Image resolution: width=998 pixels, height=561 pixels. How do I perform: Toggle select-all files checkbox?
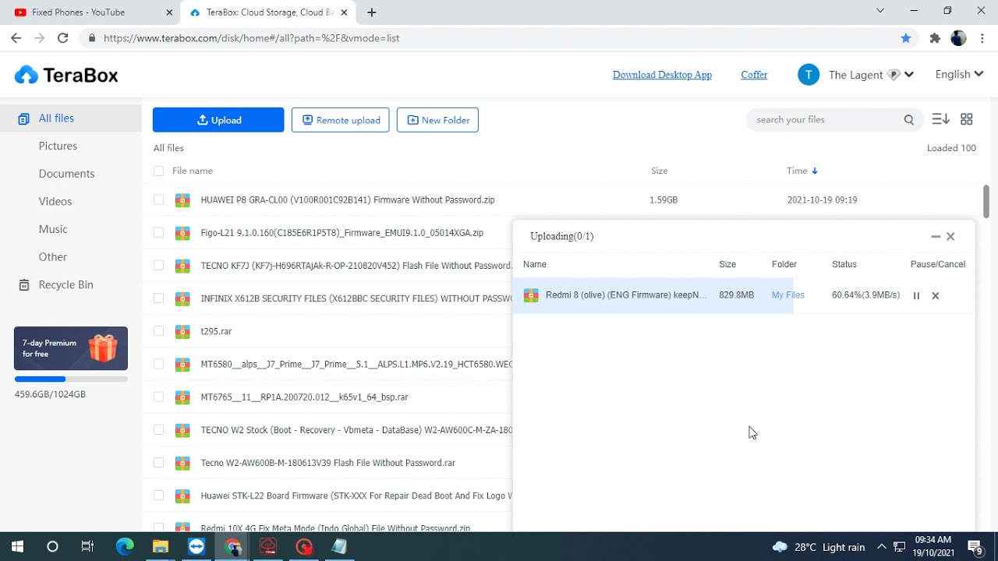159,171
